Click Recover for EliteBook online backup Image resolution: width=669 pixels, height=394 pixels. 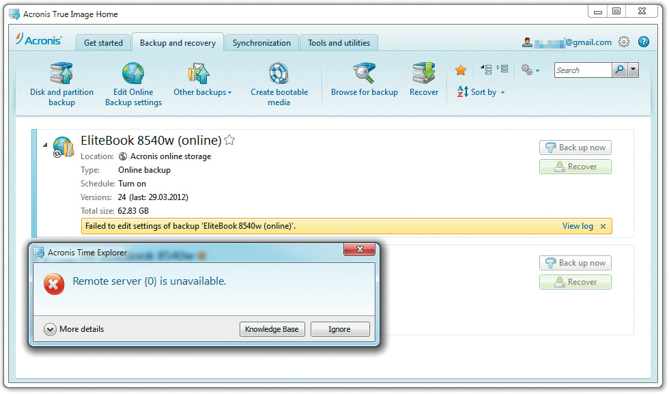tap(575, 167)
